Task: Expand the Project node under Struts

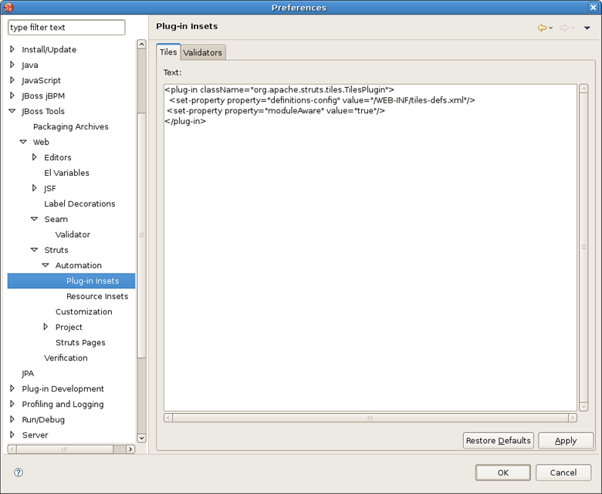Action: (x=46, y=327)
